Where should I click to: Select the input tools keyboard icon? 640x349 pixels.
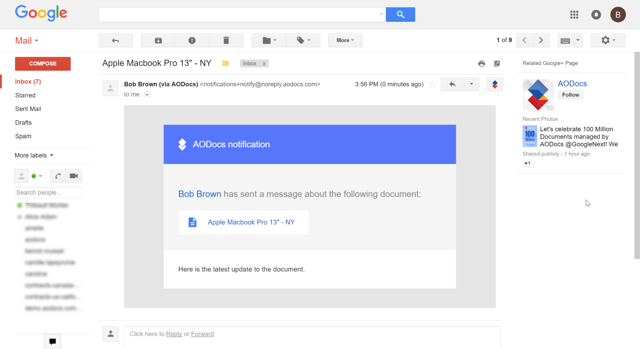pos(565,41)
